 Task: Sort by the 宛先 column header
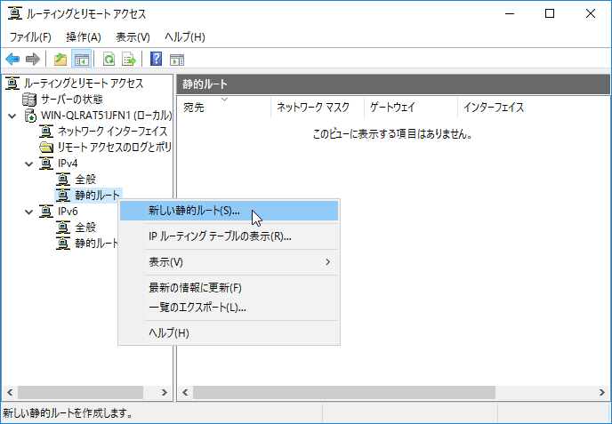[x=224, y=107]
